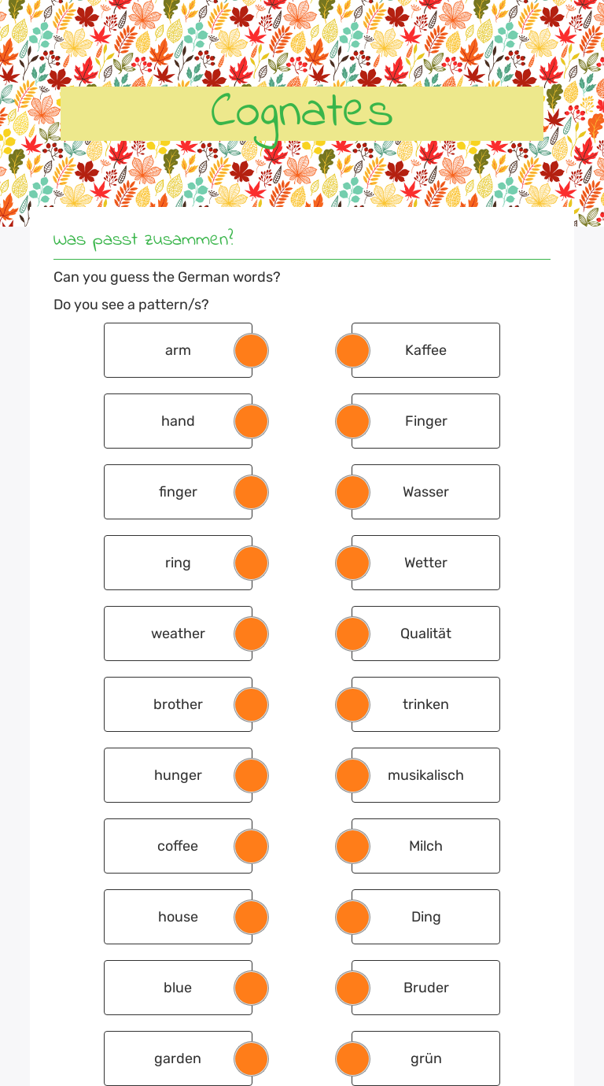Click the orange dot beside "Milch"
Viewport: 604px width, 1086px height.
click(x=352, y=846)
